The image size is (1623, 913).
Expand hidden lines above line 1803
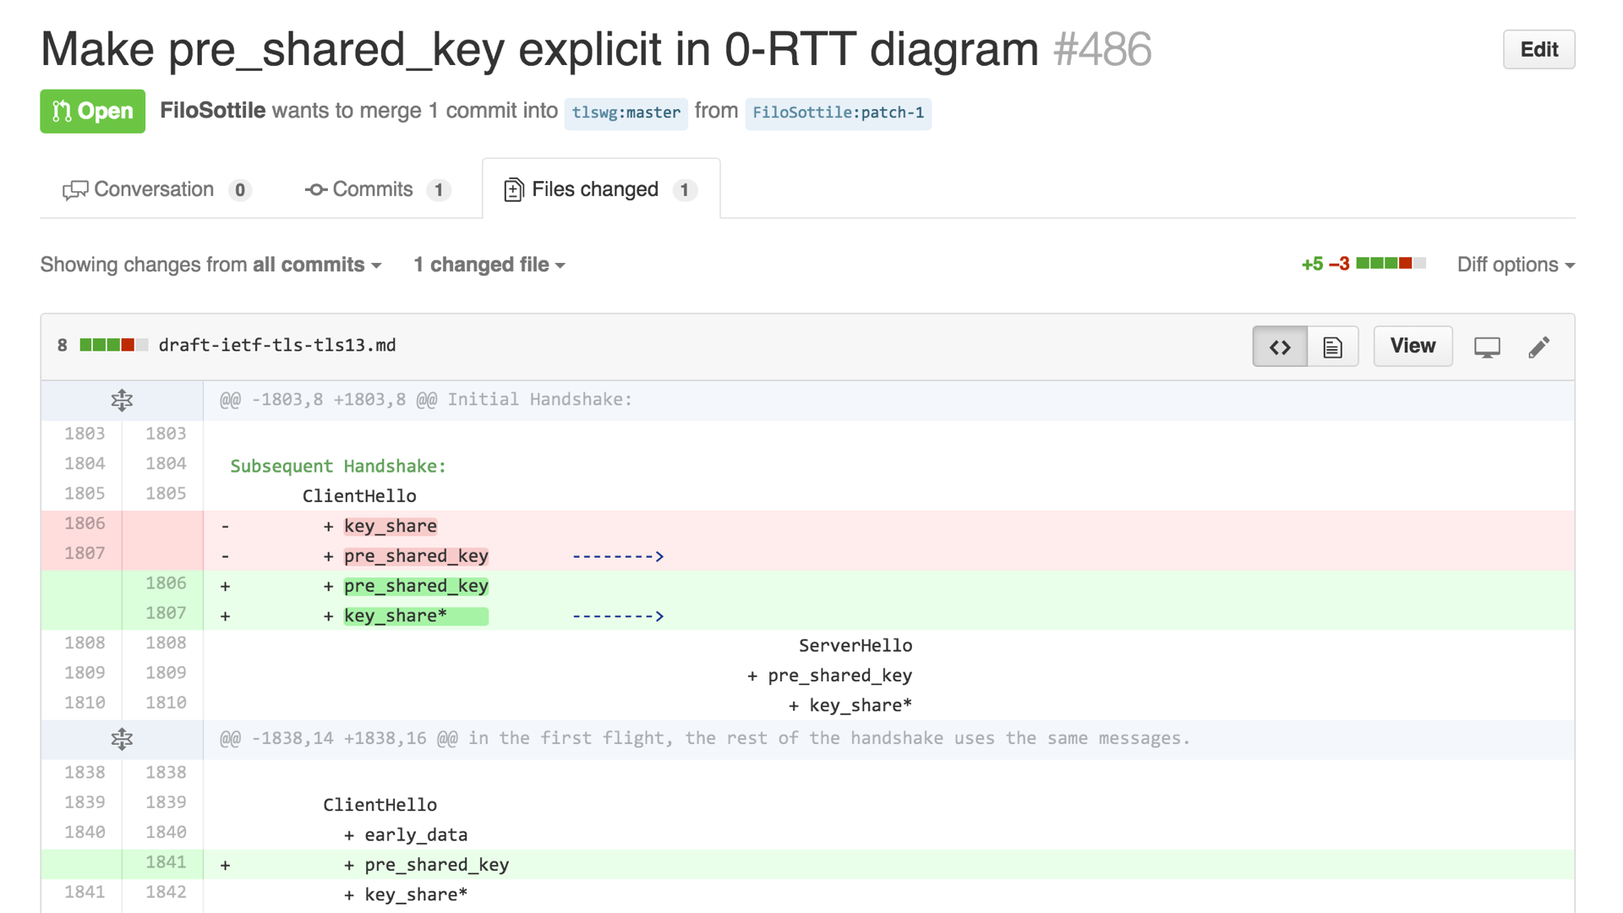click(122, 400)
